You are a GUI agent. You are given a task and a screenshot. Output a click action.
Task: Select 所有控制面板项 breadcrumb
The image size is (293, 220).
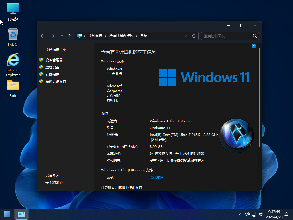(121, 36)
